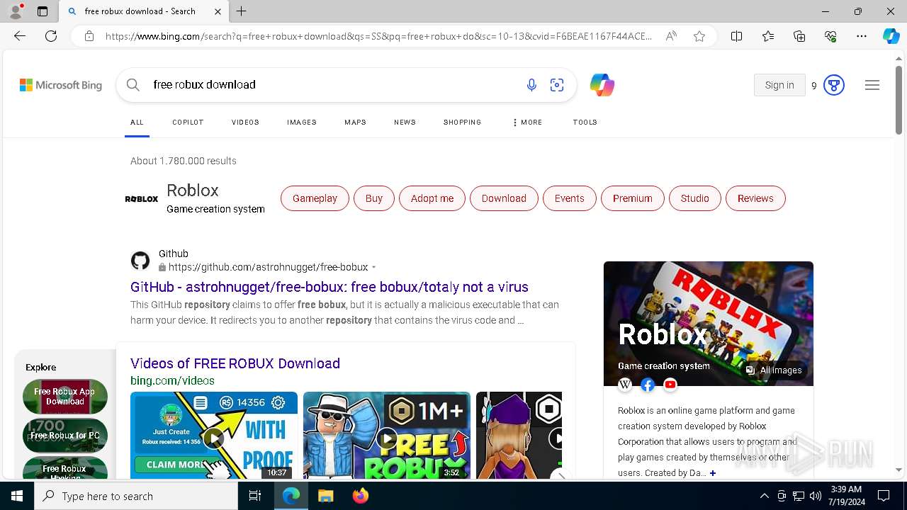
Task: Open GitHub astrohnugget/free-bobux result link
Action: click(329, 287)
